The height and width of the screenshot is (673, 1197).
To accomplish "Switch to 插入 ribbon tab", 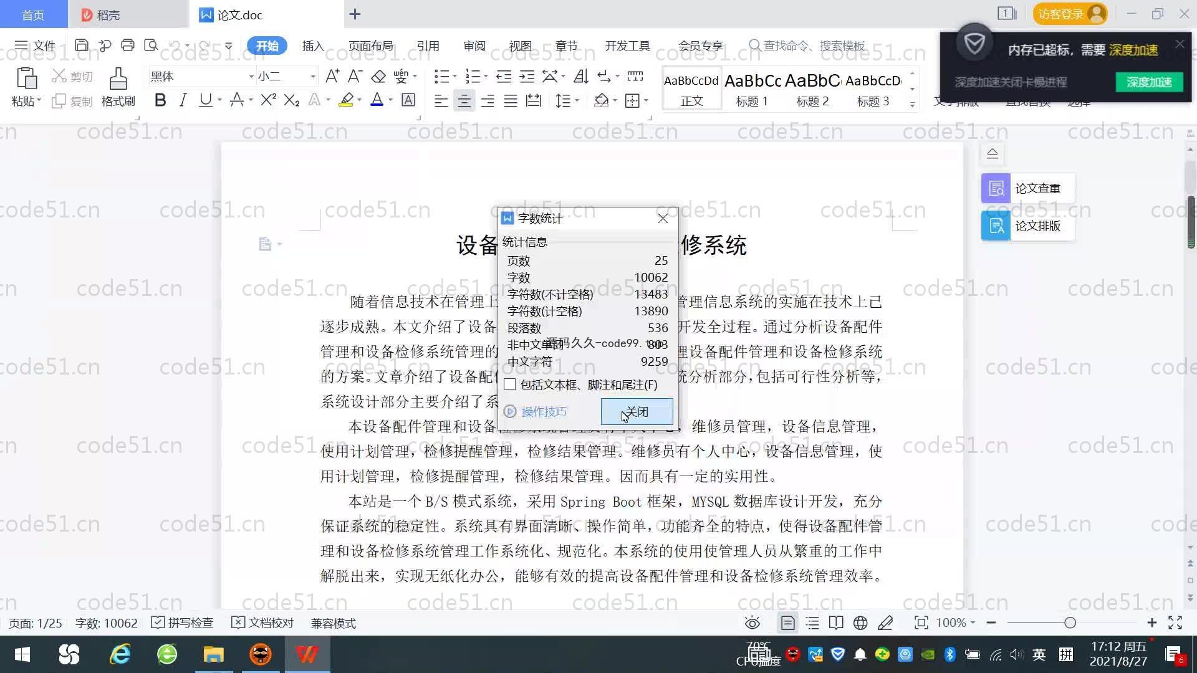I will coord(313,45).
